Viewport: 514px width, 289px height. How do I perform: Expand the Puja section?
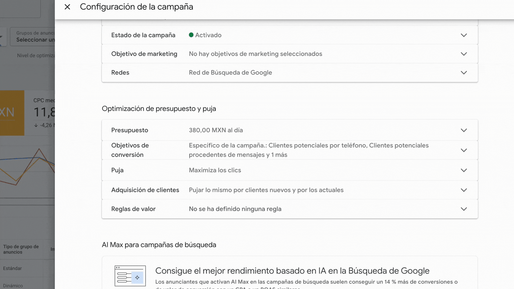[464, 170]
